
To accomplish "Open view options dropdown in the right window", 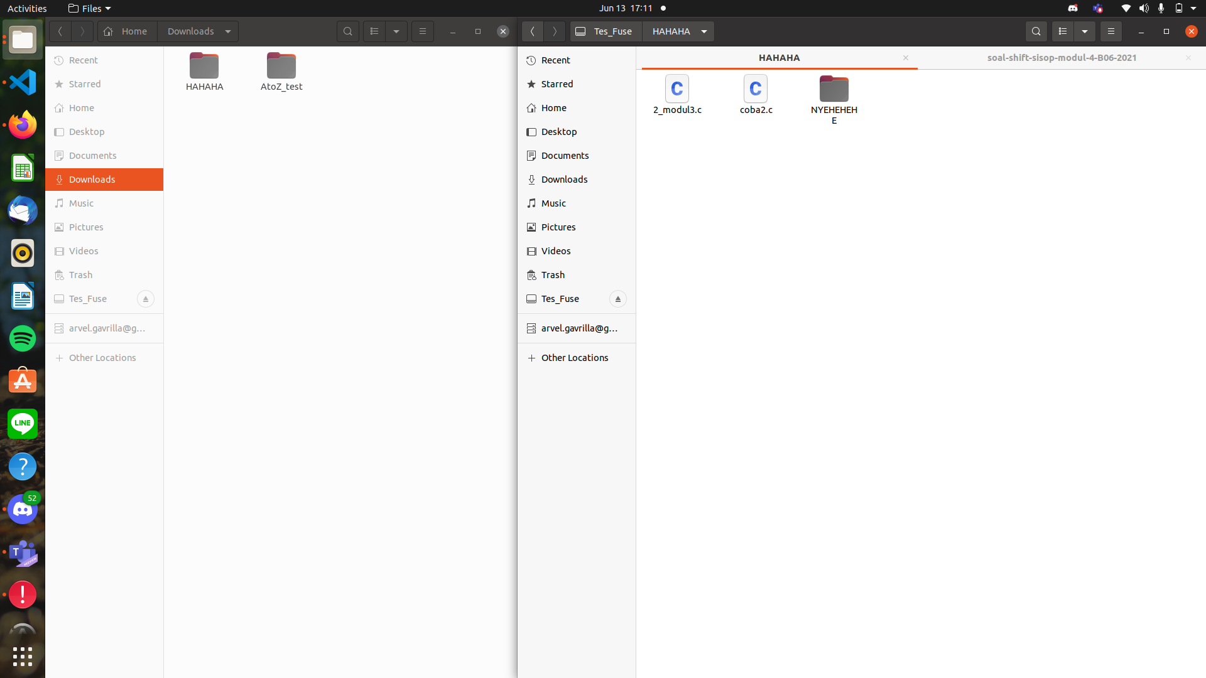I will 1085,31.
